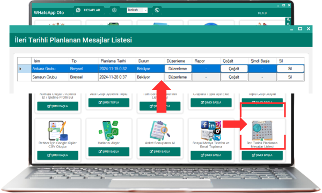Click the magnifier icon at main window's right edge
Viewport: 322px width, 193px height.
pyautogui.click(x=288, y=20)
